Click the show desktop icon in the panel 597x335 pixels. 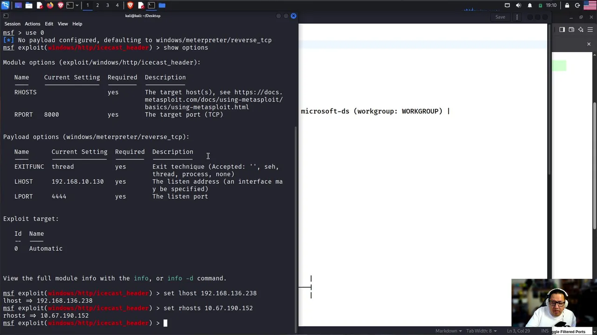pyautogui.click(x=18, y=5)
